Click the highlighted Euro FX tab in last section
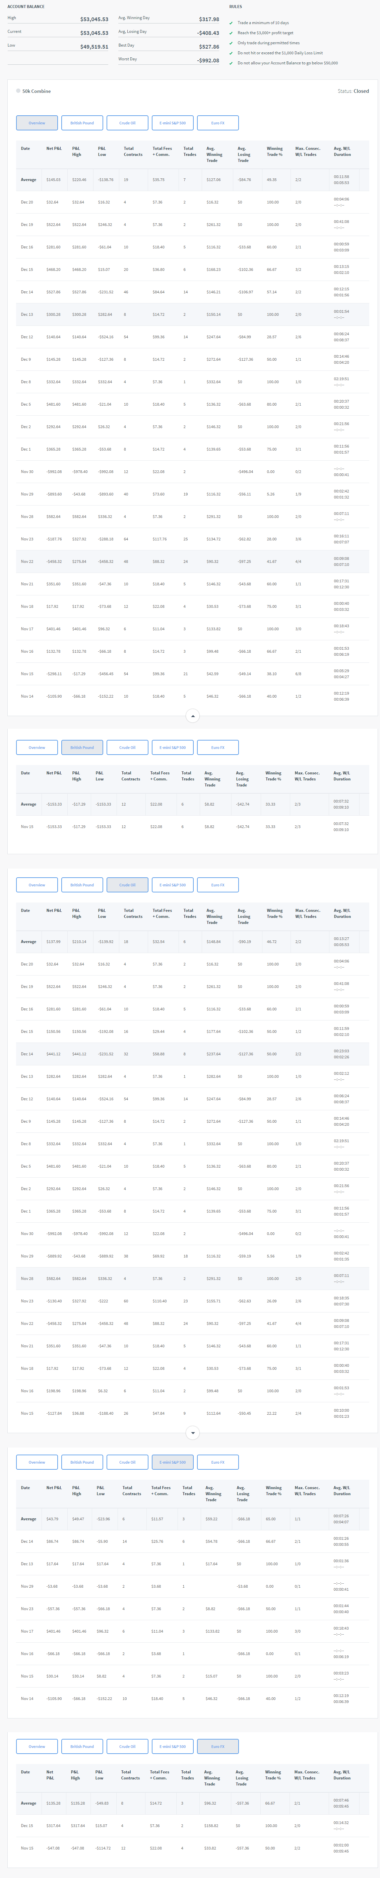 (217, 1746)
